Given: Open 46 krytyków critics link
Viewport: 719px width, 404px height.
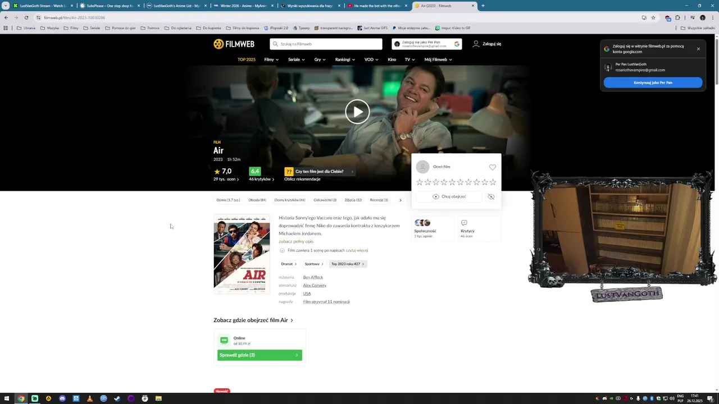Looking at the screenshot, I should click(261, 179).
